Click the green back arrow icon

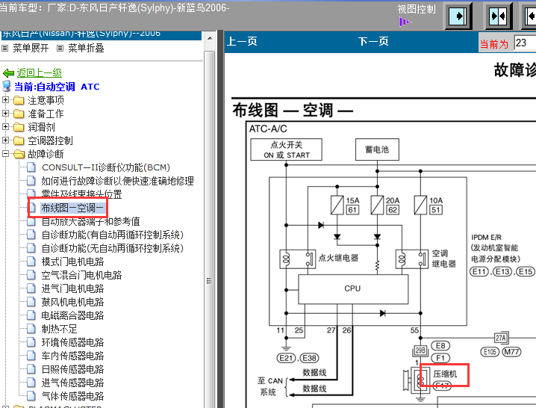[x=8, y=73]
